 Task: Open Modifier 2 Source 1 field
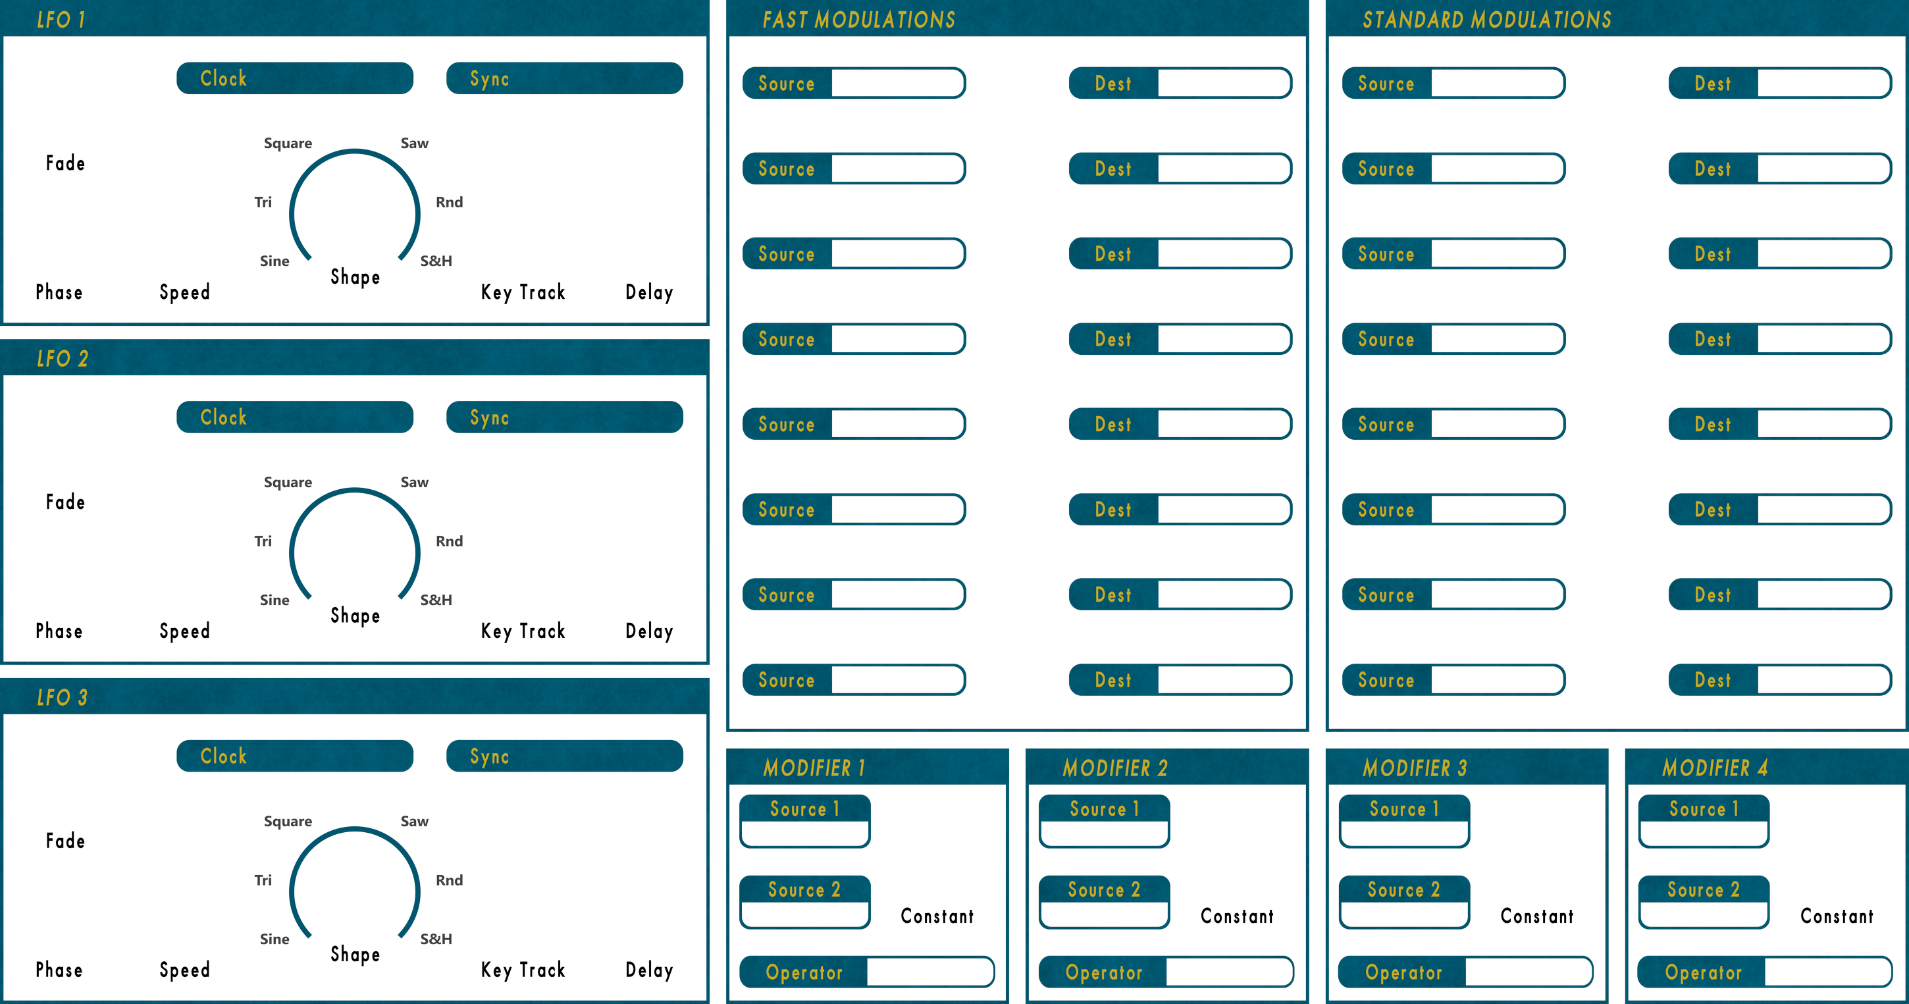click(1104, 821)
